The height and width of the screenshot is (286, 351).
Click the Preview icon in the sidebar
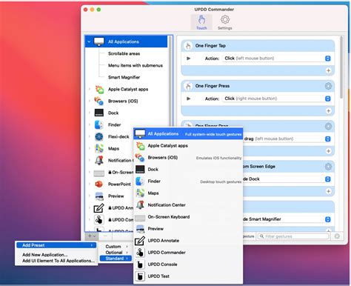point(99,196)
